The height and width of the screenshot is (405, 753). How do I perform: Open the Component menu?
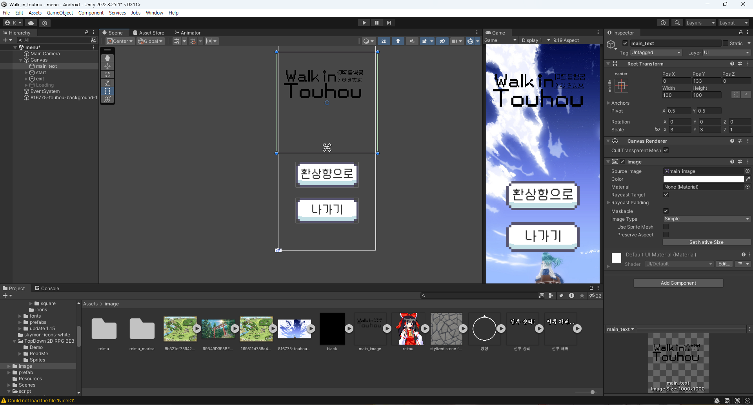click(91, 13)
